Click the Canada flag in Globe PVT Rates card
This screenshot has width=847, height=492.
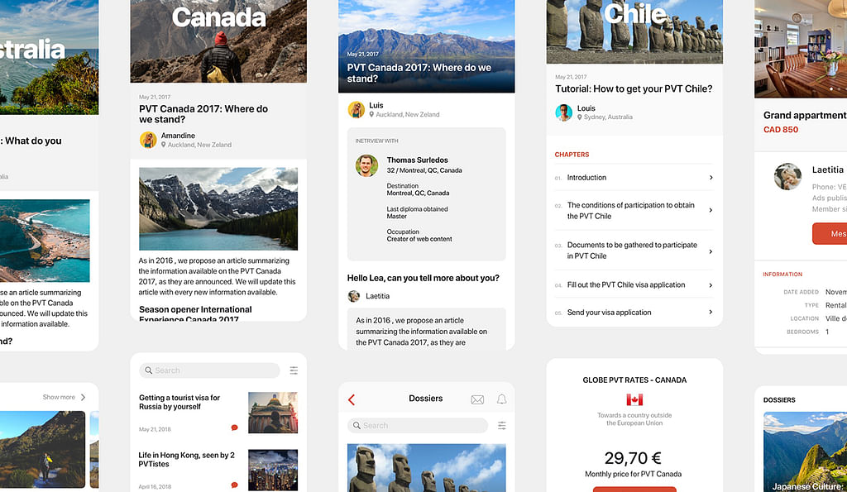point(634,399)
